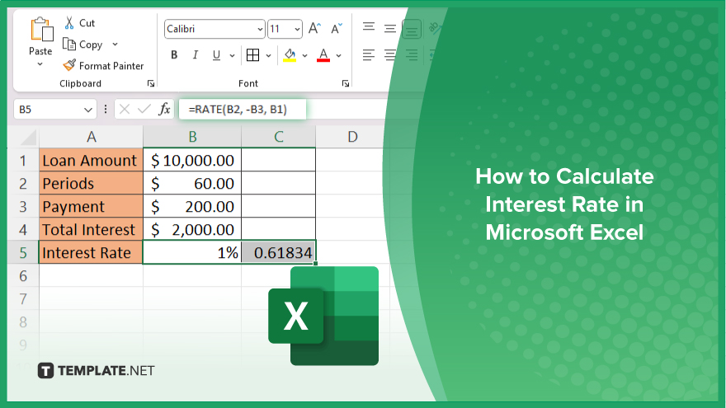Click the Enter formula checkmark icon

144,109
